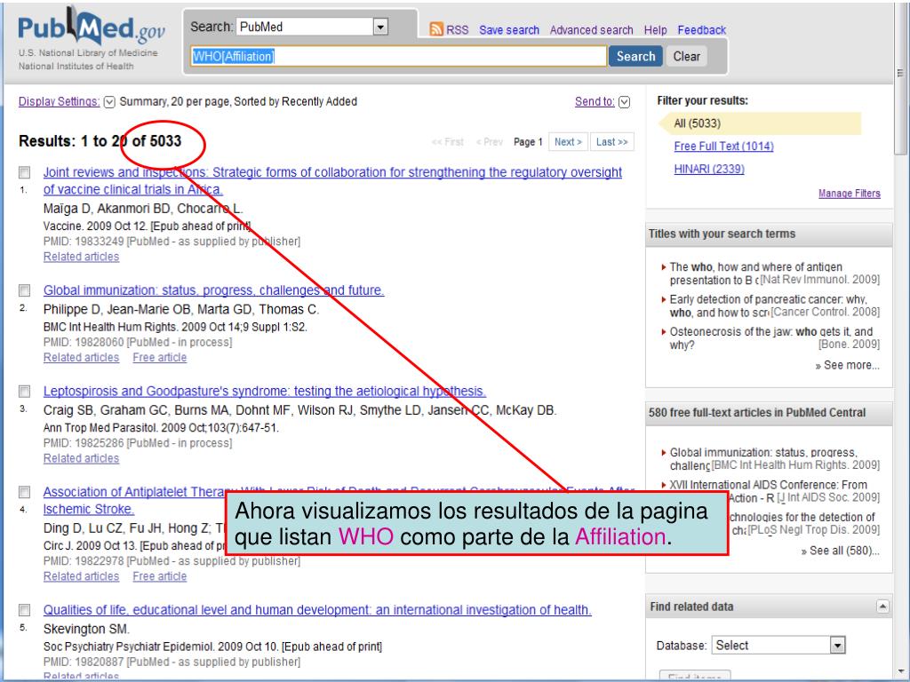
Task: Open Display Settings link
Action: tap(60, 101)
